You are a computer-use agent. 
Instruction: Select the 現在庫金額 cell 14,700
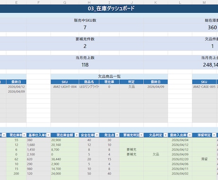tap(65, 169)
